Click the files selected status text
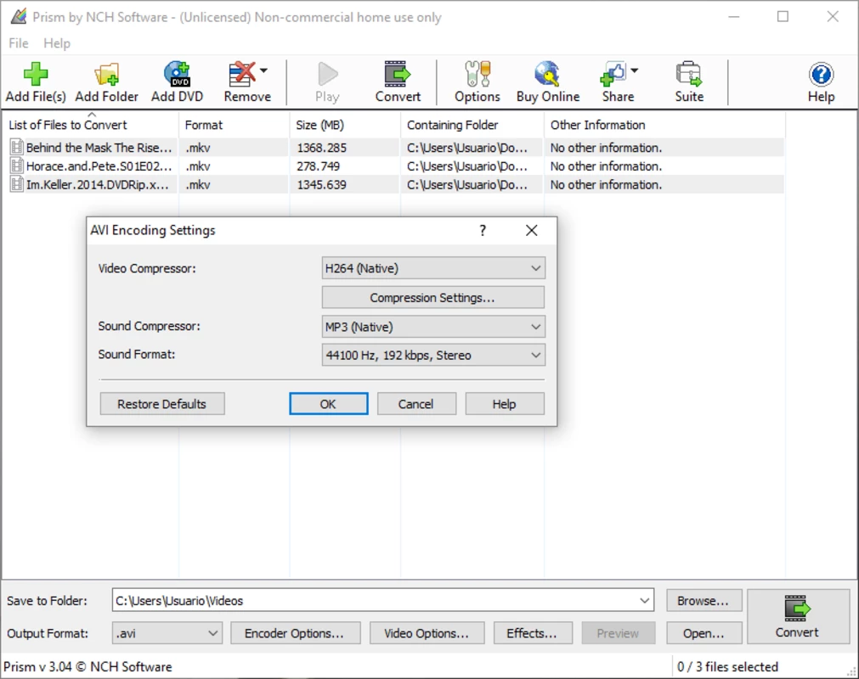The height and width of the screenshot is (679, 859). [727, 666]
